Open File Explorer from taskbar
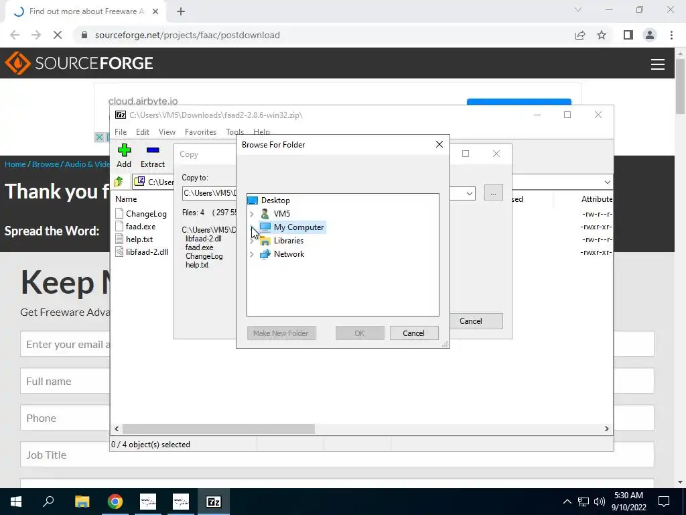The width and height of the screenshot is (686, 515). (82, 502)
